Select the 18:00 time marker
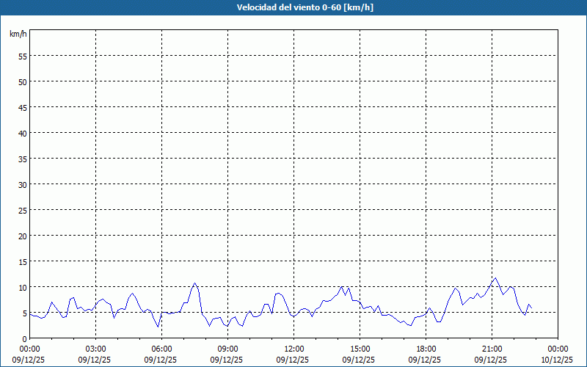Viewport: 587px width, 367px height. [426, 349]
